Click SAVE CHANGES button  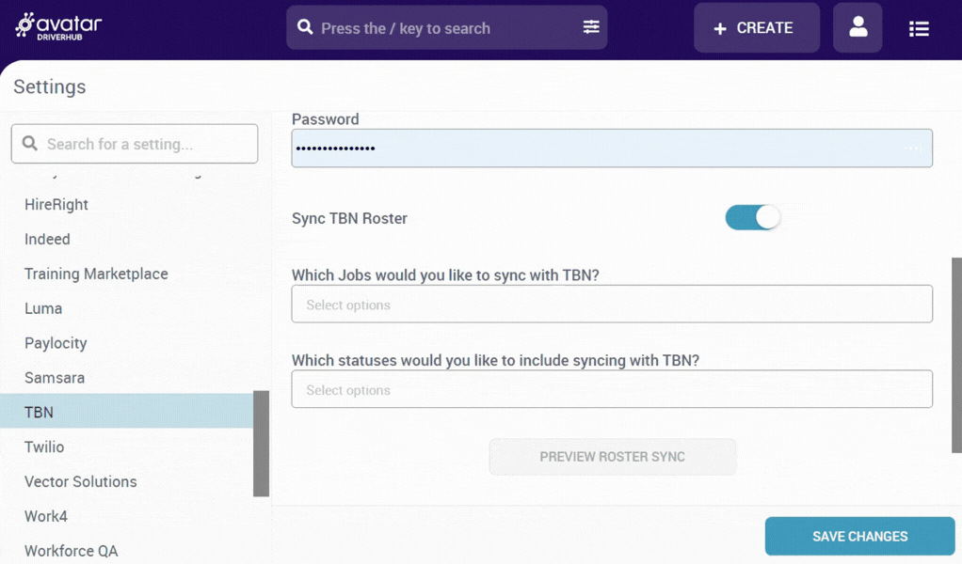[859, 537]
